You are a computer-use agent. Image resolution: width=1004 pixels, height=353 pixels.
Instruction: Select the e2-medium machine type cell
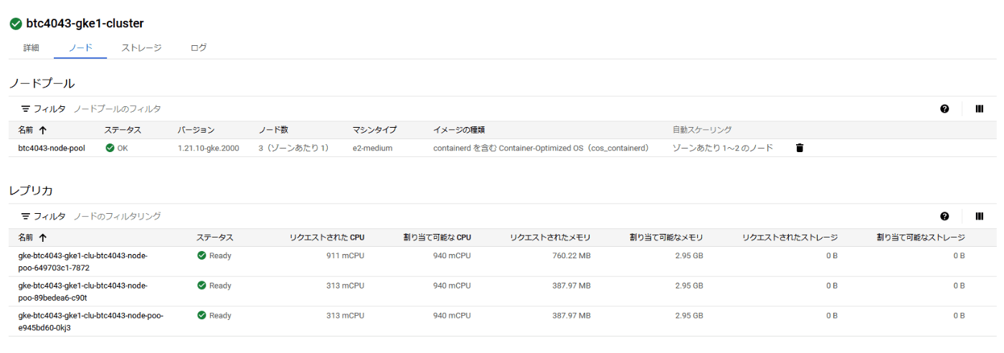tap(372, 148)
